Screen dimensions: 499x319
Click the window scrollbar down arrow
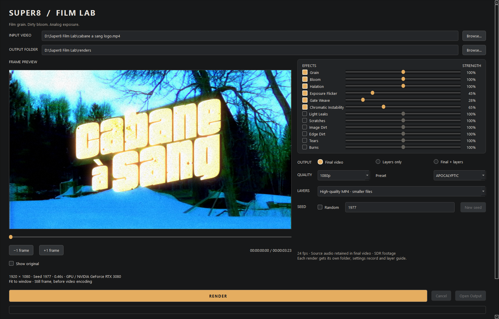[497, 317]
